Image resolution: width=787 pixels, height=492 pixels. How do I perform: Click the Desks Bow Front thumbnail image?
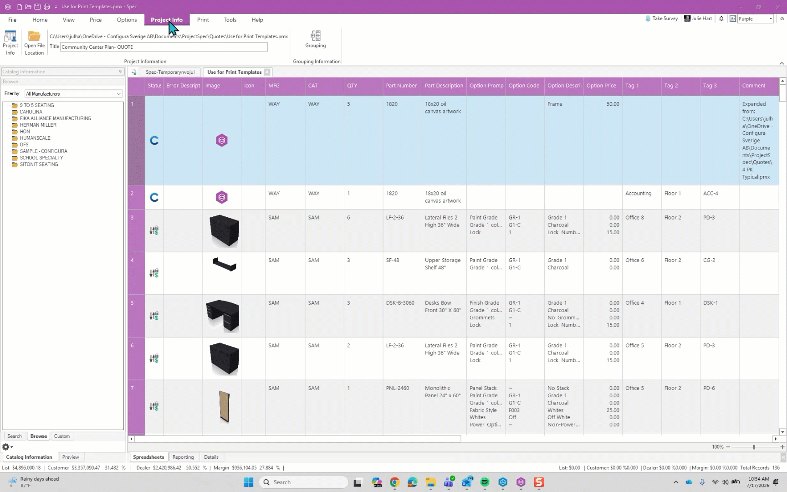pyautogui.click(x=223, y=316)
